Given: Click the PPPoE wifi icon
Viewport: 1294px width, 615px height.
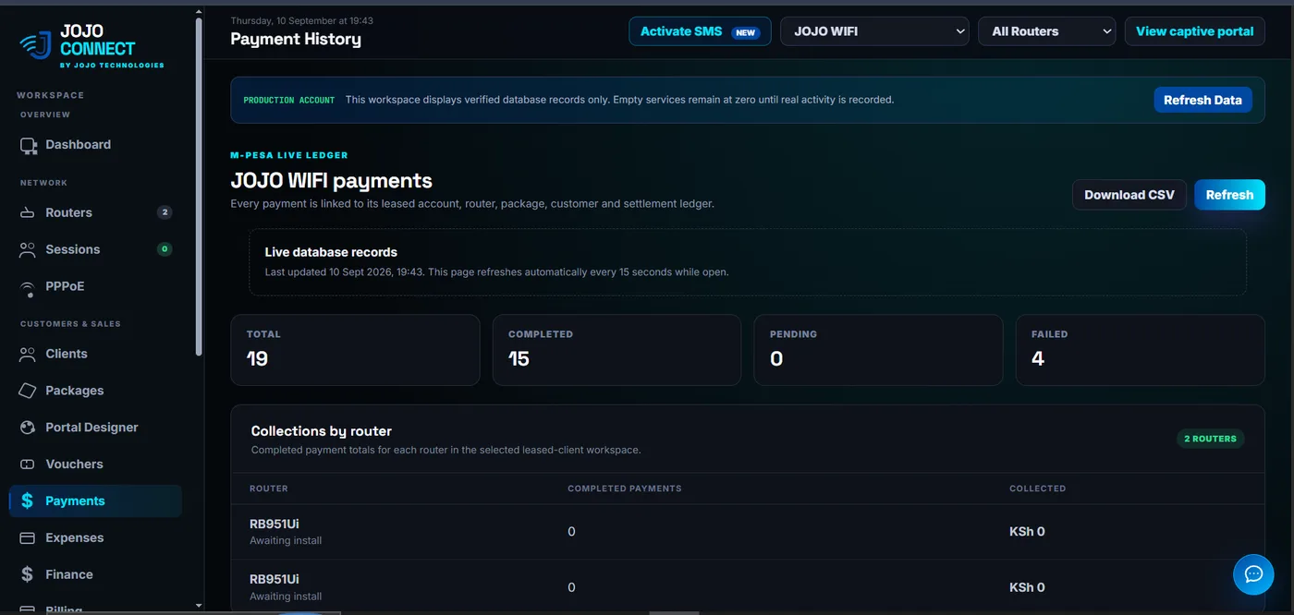Looking at the screenshot, I should tap(28, 287).
